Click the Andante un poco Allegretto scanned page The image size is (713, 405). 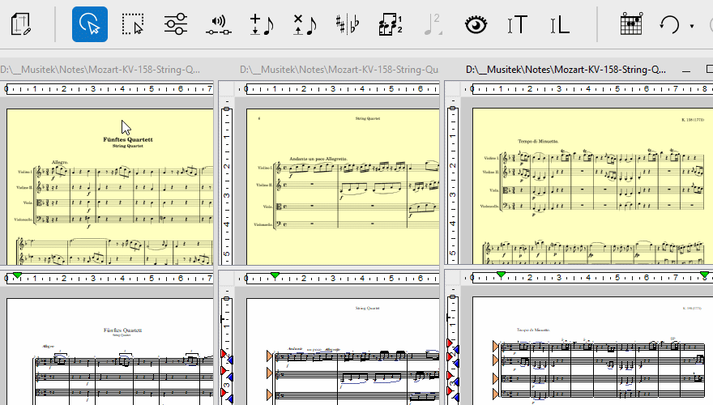pos(343,186)
